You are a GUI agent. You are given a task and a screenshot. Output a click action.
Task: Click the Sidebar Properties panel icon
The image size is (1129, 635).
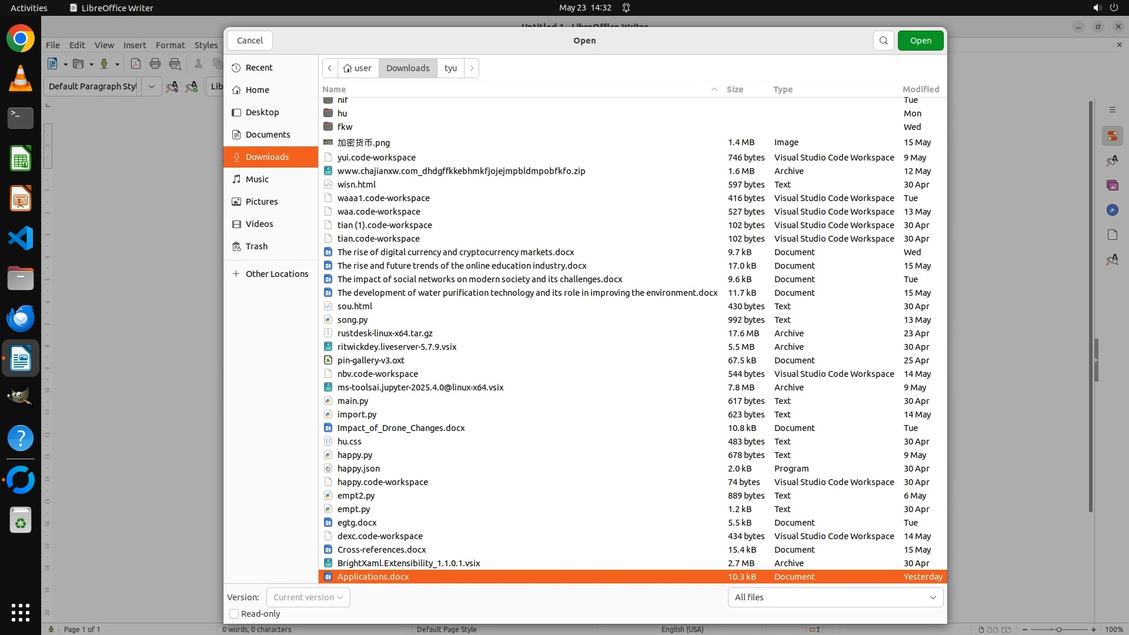point(1112,136)
